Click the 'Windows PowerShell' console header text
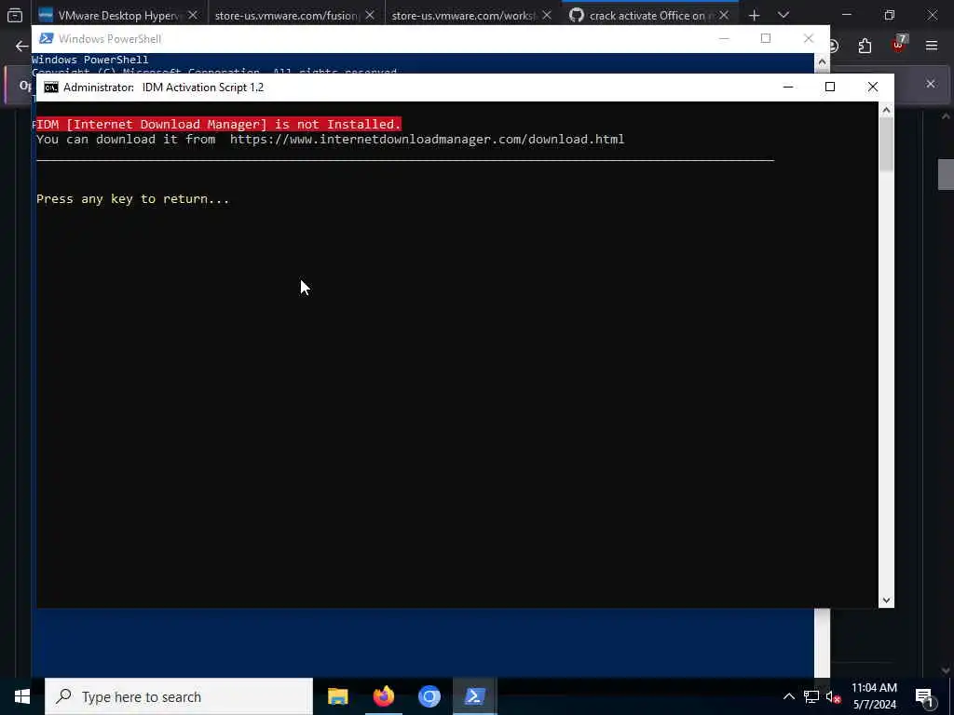 tap(90, 60)
